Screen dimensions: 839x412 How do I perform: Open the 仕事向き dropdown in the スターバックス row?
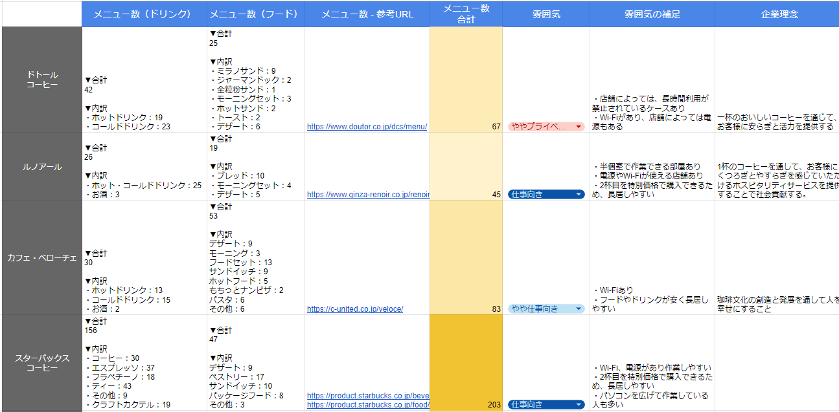pos(579,405)
